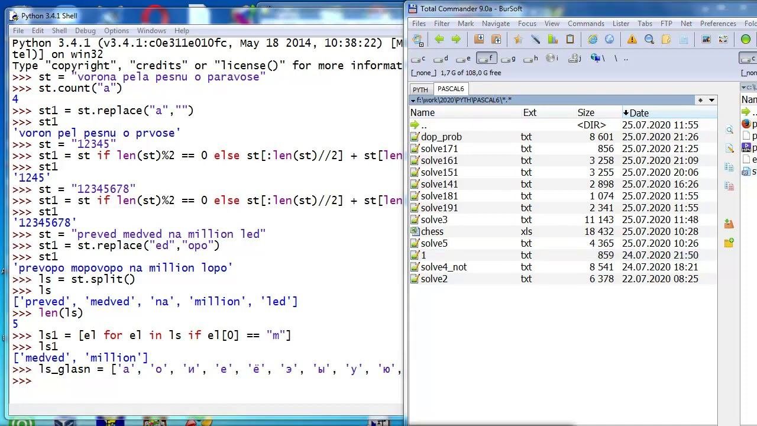The image size is (757, 426).
Task: Switch to drive d in left panel
Action: 441,59
